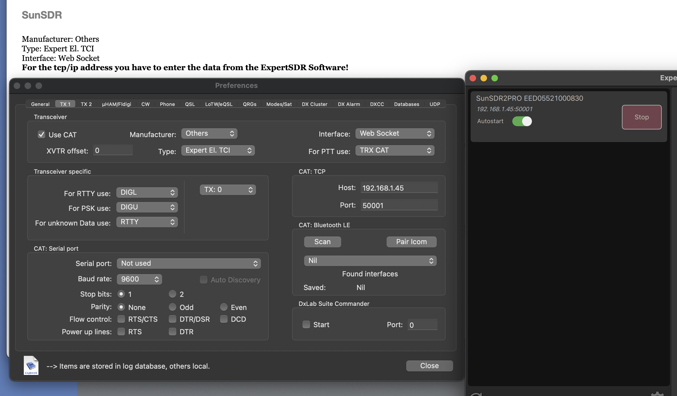The image size is (677, 396).
Task: Open the Bluetooth found interfaces Nil dropdown
Action: tap(370, 261)
